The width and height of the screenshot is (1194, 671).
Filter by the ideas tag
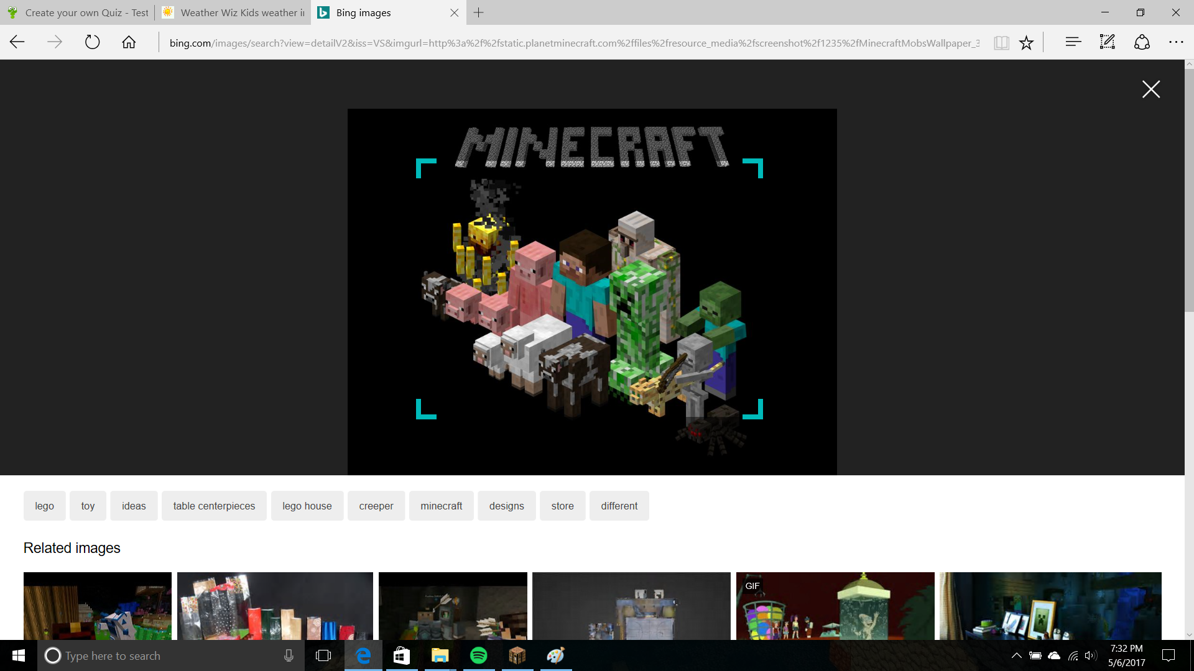pyautogui.click(x=134, y=506)
